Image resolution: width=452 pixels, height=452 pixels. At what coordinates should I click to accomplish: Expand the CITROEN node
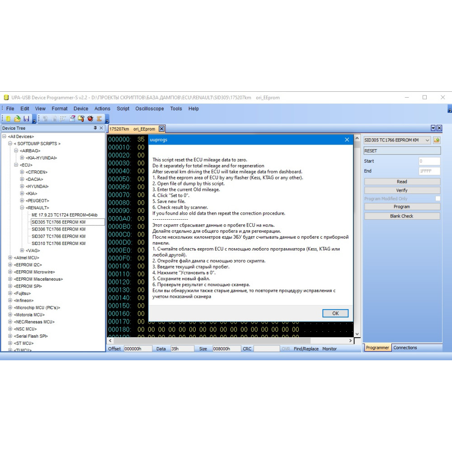click(x=22, y=172)
